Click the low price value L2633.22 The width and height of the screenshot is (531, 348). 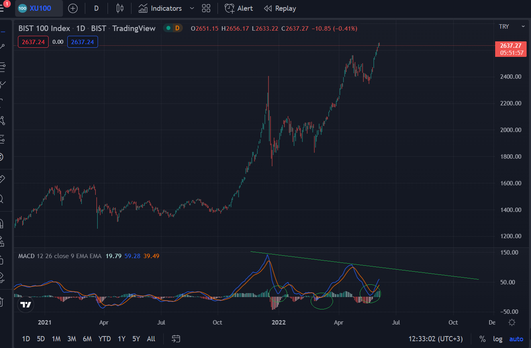pyautogui.click(x=265, y=29)
